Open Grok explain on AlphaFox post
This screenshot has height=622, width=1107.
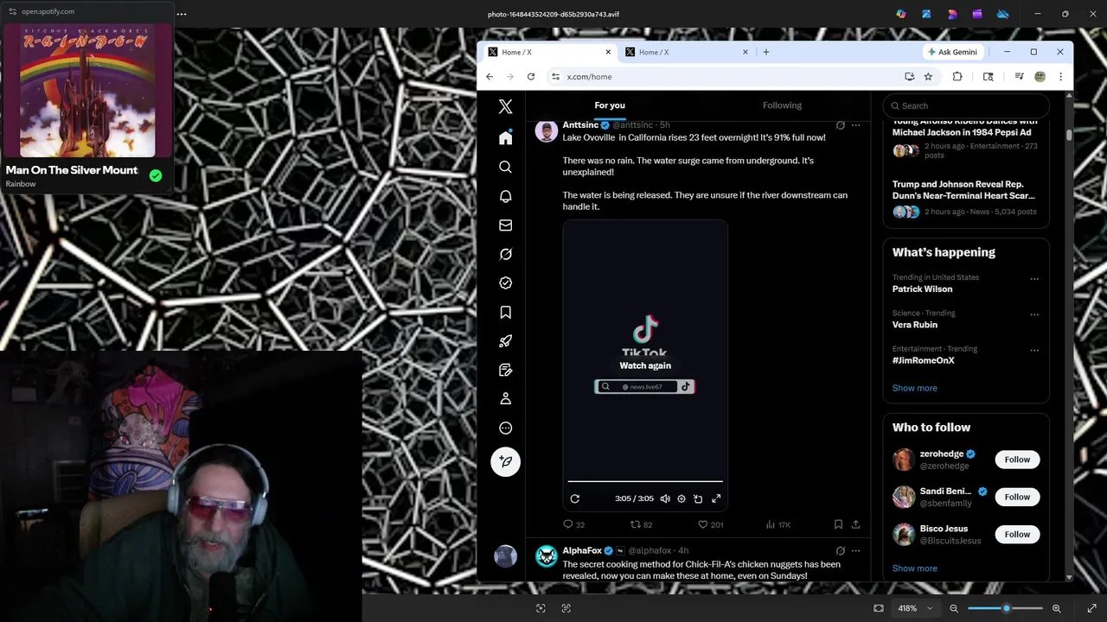point(840,550)
